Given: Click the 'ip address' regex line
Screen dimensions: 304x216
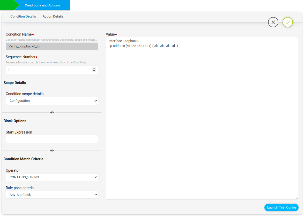Looking at the screenshot, I should [x=144, y=46].
